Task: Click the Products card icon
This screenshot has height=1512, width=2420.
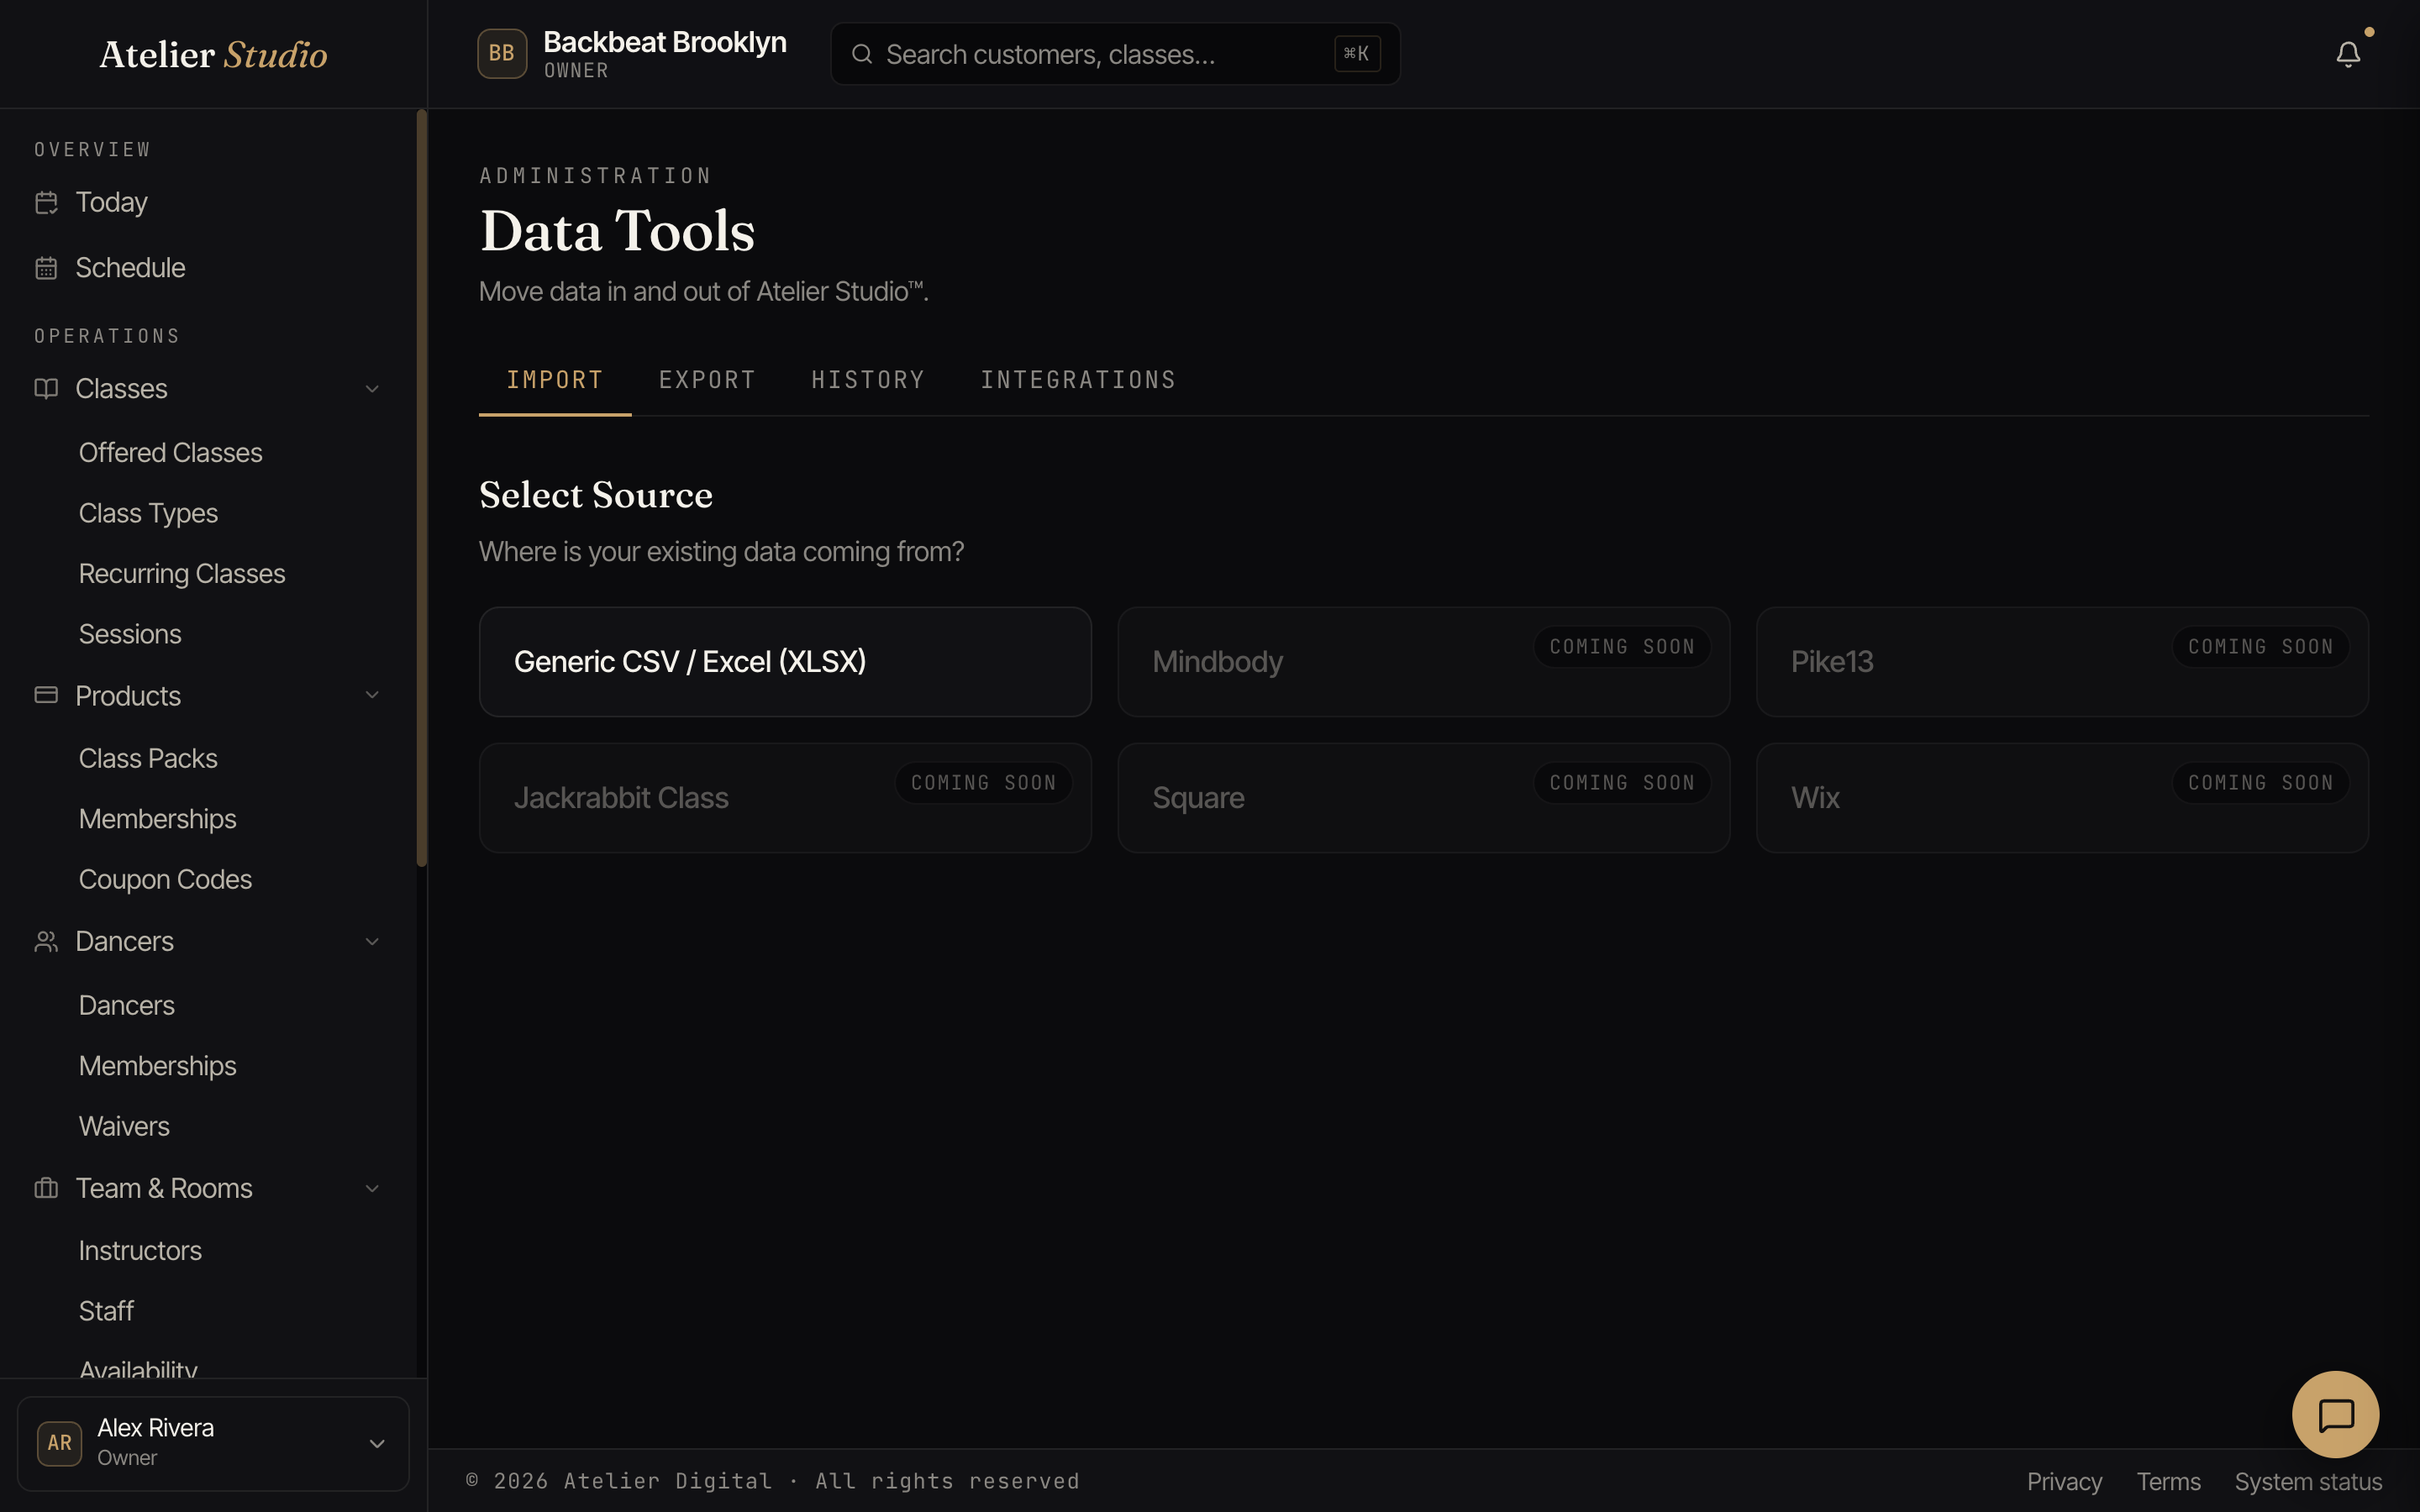Action: coord(46,695)
